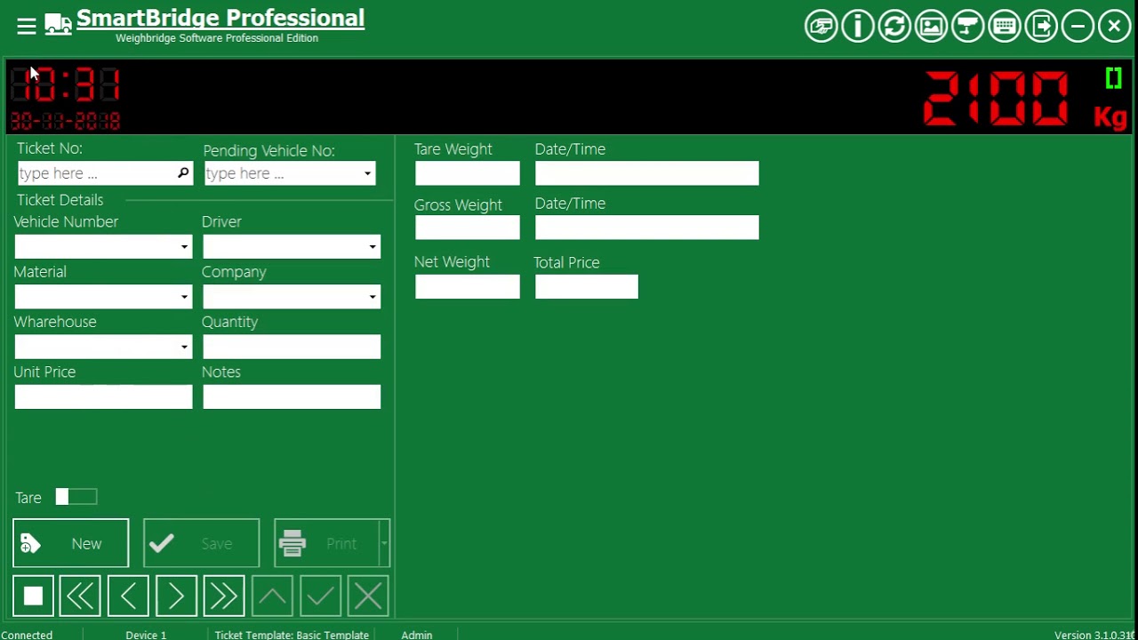The image size is (1138, 640).
Task: Click the logout/exit arrow icon
Action: 1041,27
